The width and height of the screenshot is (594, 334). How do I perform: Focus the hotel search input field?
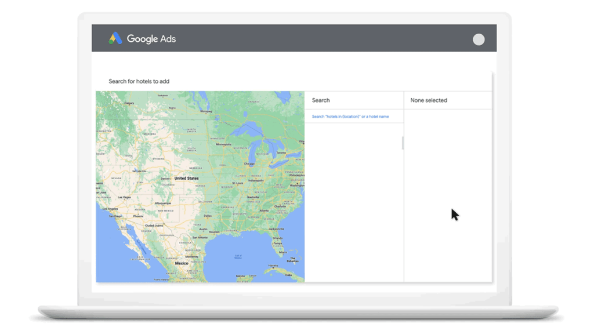[x=354, y=117]
